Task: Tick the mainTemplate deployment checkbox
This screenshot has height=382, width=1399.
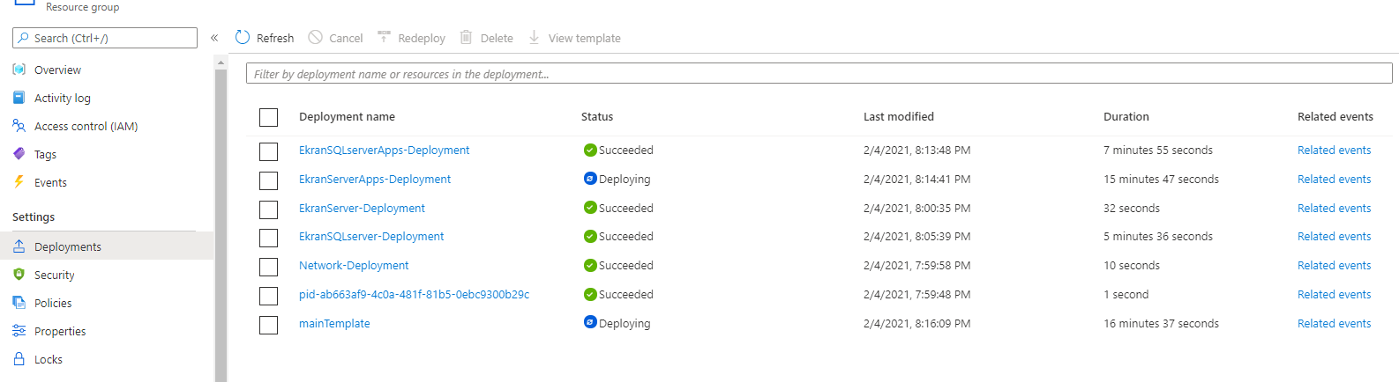Action: (x=269, y=325)
